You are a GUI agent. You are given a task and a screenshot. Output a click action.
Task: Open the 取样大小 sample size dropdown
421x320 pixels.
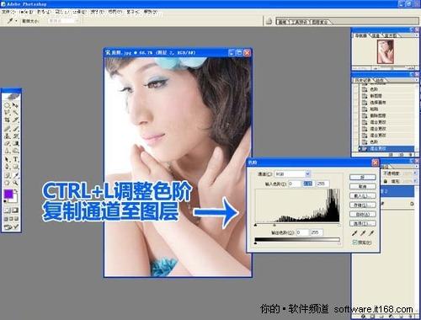[x=63, y=21]
